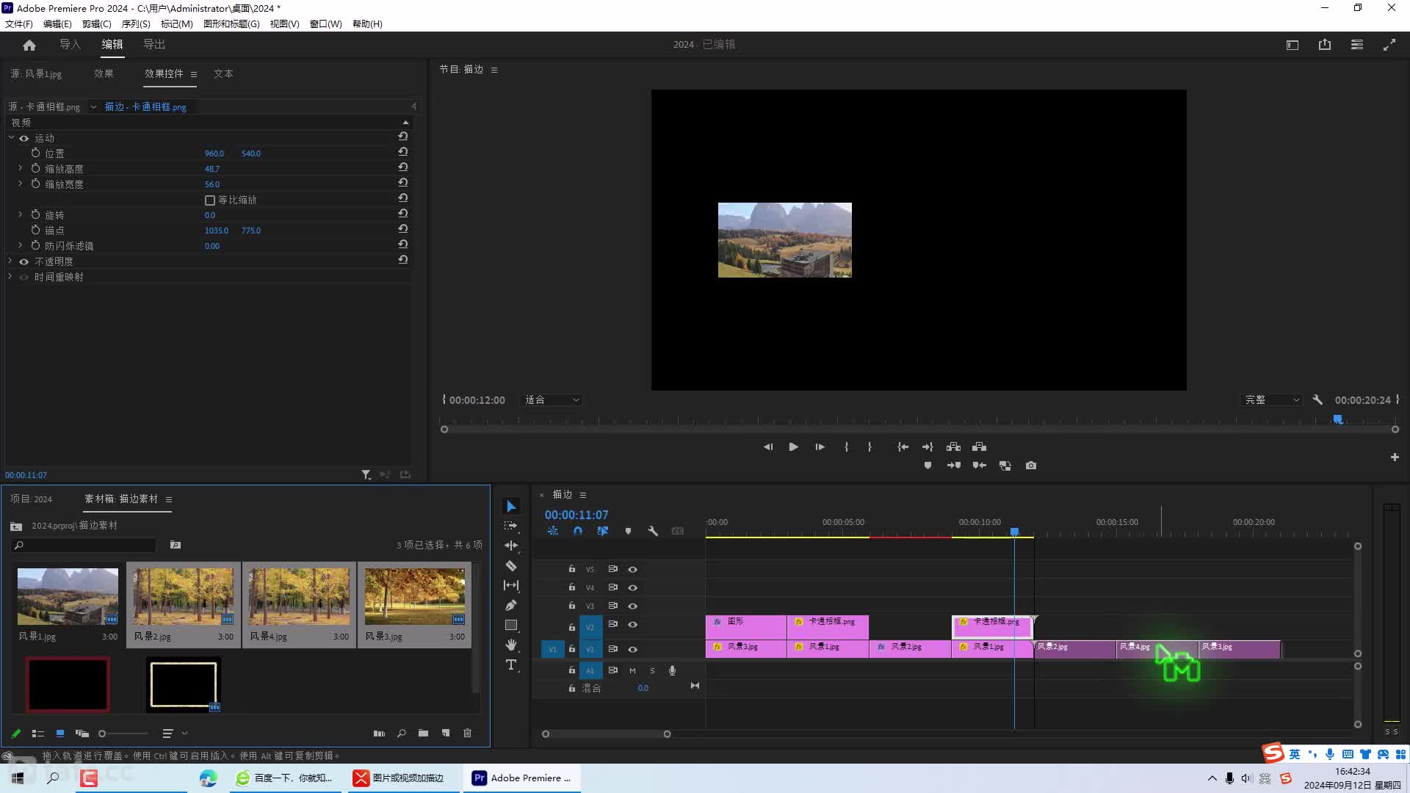1410x793 pixels.
Task: Toggle V1 track output eye
Action: tap(632, 649)
